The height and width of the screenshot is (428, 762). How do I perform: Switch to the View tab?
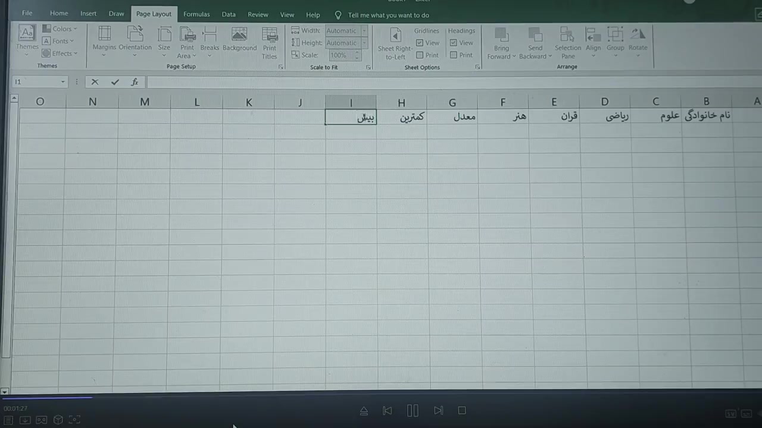point(287,14)
